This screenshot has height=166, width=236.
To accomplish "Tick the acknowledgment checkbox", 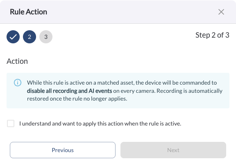I will (11, 123).
